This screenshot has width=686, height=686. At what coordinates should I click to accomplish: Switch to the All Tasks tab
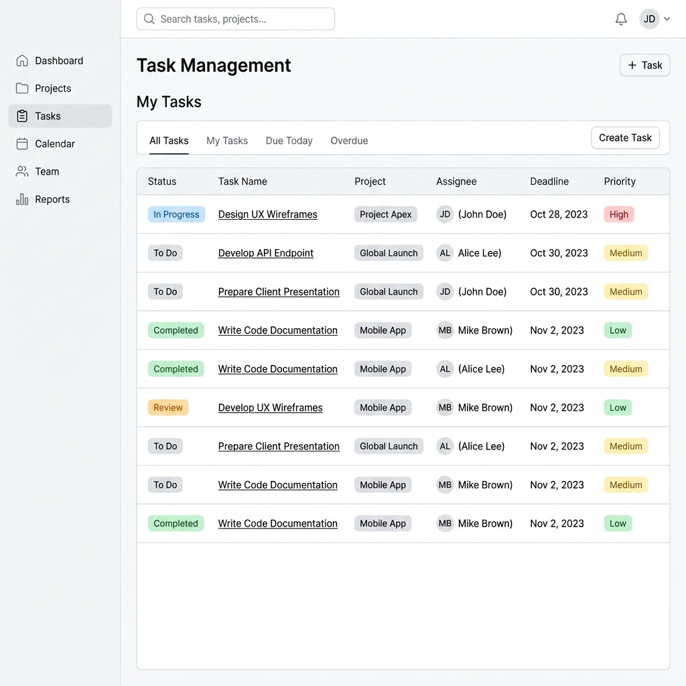[x=169, y=141]
